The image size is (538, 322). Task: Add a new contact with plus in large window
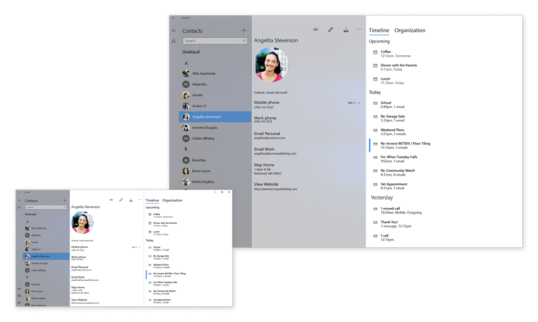point(244,31)
